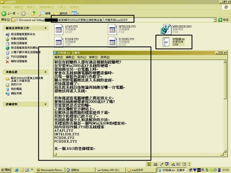Open the back history dropdown arrow
The height and width of the screenshot is (173, 231).
18,14
